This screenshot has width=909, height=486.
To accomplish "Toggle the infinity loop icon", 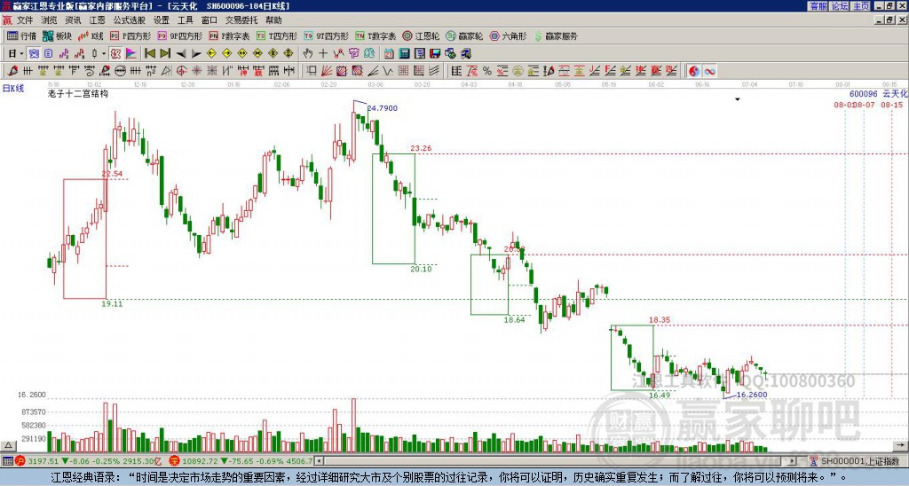I will tap(709, 71).
